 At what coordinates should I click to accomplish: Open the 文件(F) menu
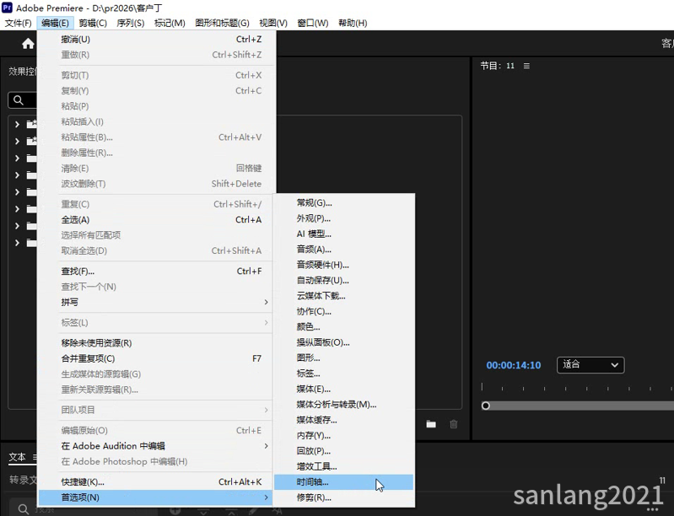click(x=18, y=23)
